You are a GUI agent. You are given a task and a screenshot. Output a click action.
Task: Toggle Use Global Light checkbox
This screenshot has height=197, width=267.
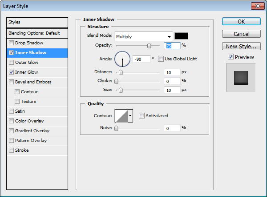[x=161, y=59]
